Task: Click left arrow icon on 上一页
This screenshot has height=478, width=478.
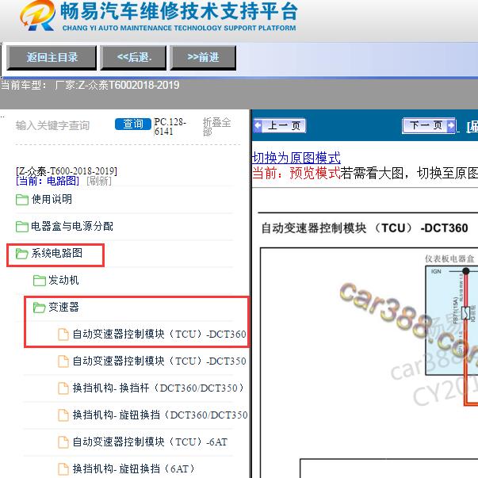Action: pyautogui.click(x=258, y=125)
